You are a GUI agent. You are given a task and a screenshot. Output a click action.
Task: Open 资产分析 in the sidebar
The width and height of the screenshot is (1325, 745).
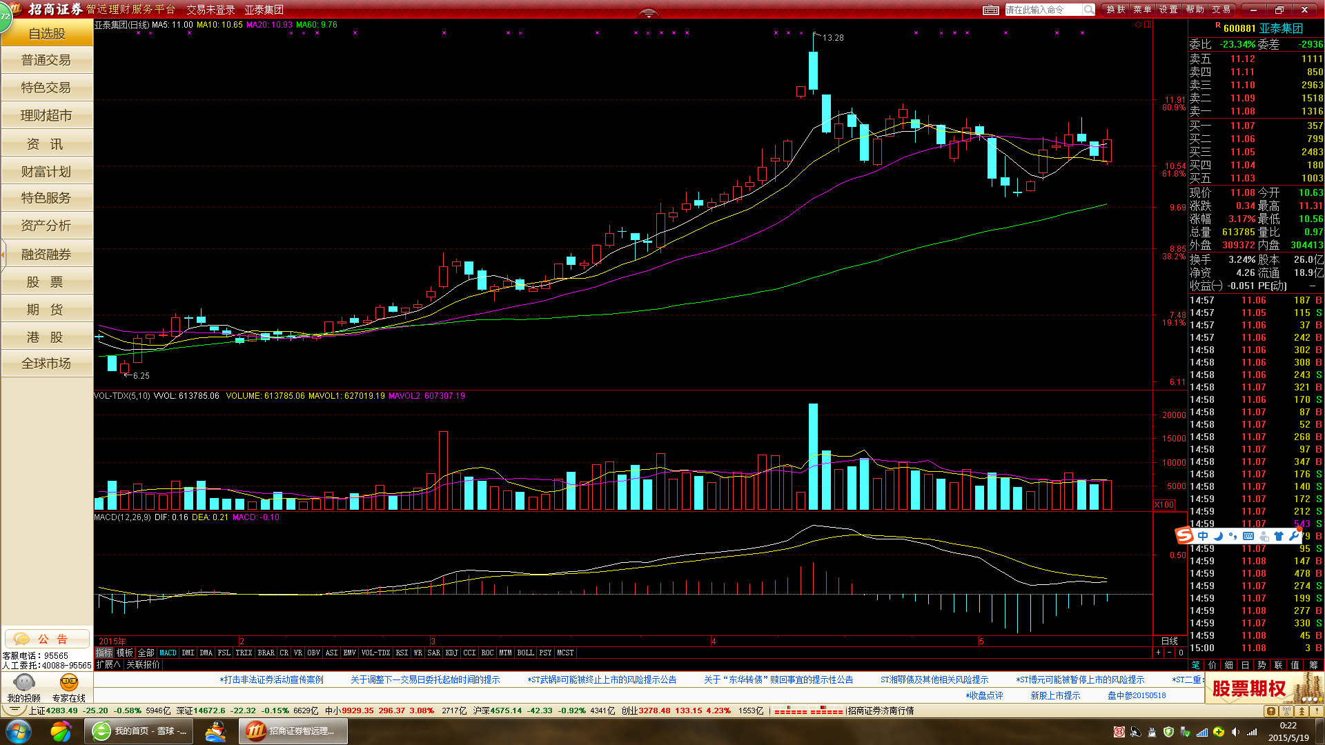[x=46, y=226]
